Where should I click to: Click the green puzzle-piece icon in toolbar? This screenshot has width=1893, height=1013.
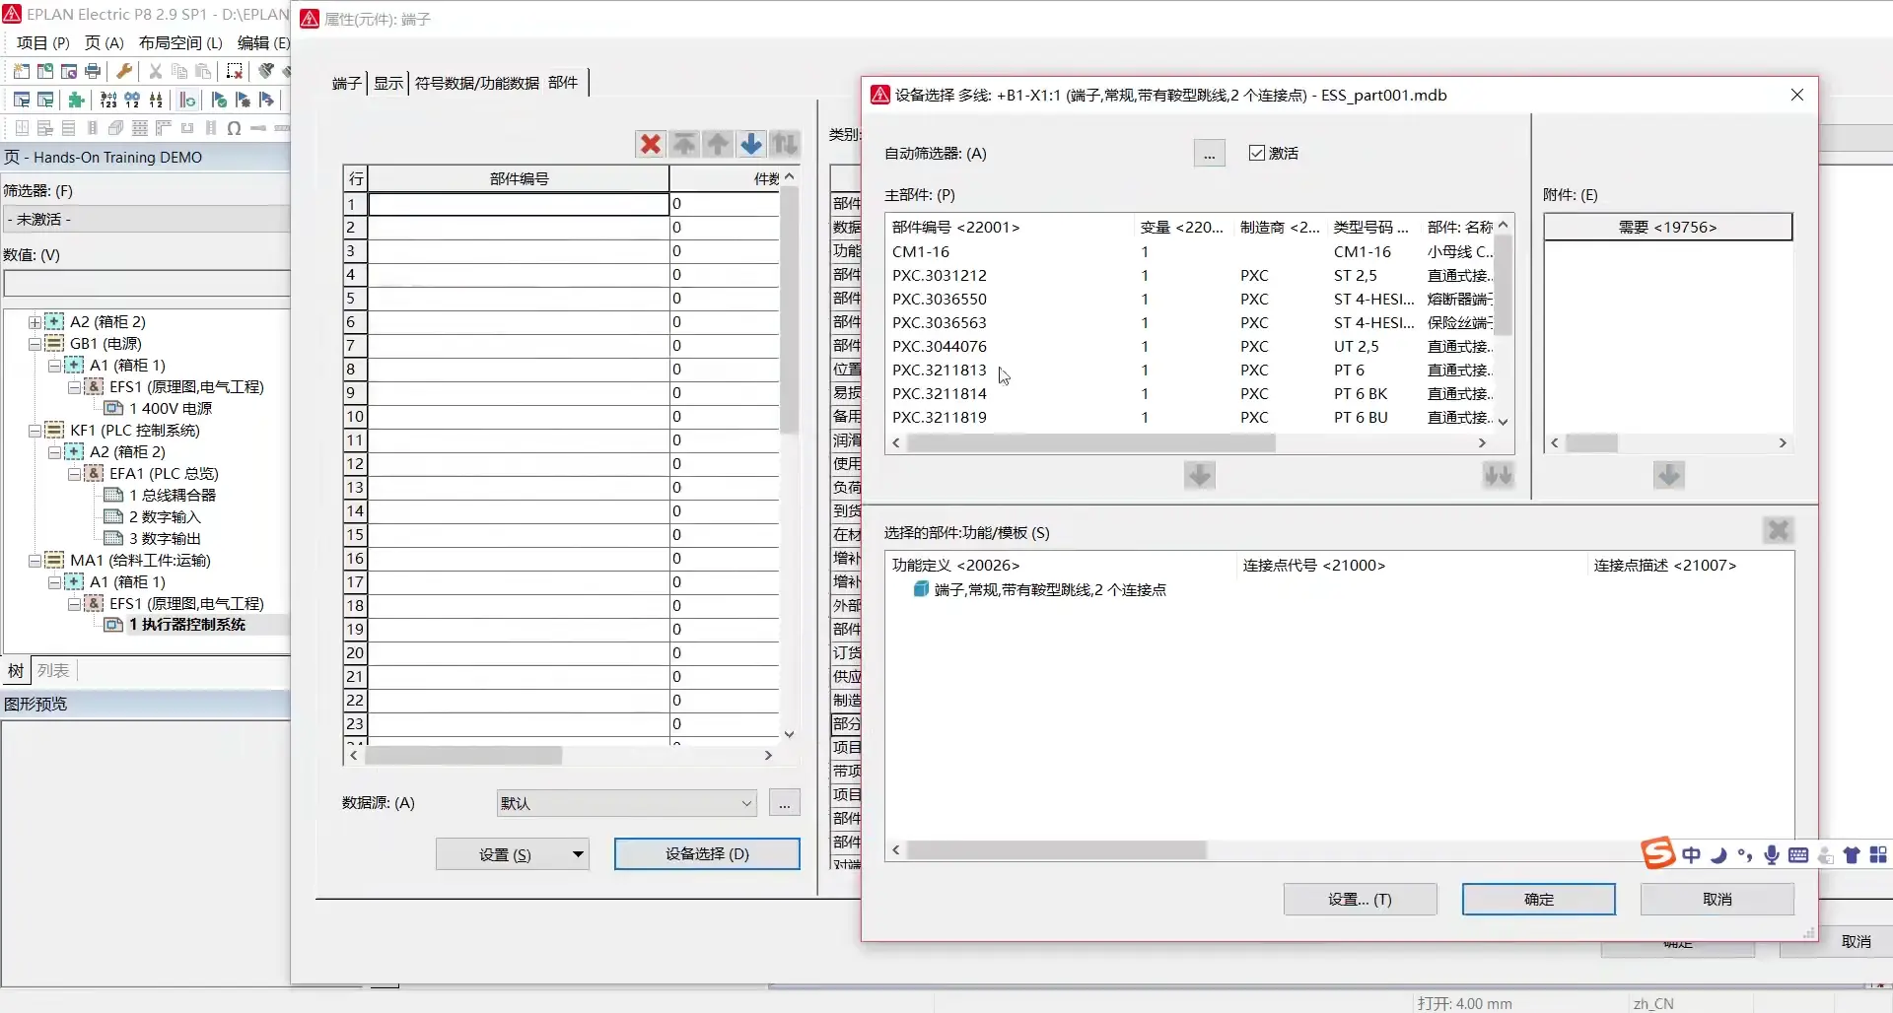[76, 100]
